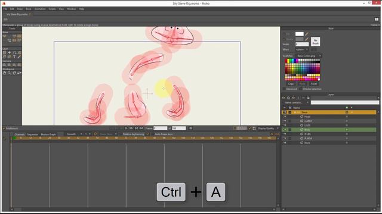Open the Swatches Basic Colors dropdown
The height and width of the screenshot is (214, 382).
[309, 56]
